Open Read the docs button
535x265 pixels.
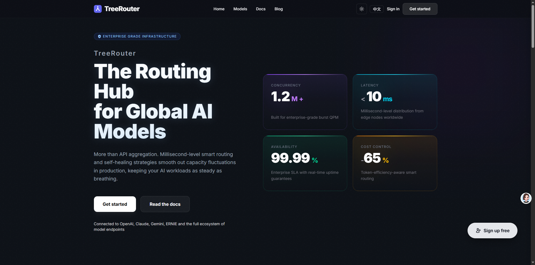click(x=165, y=204)
